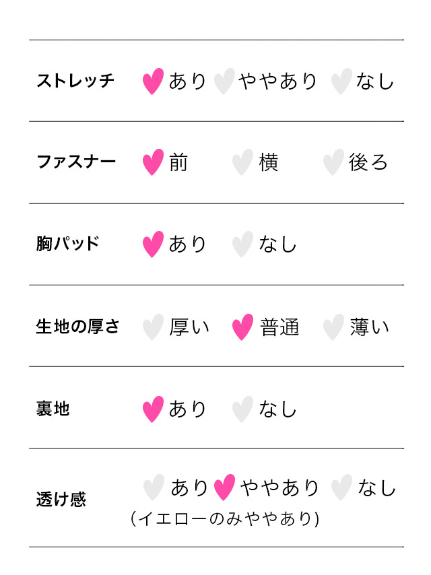Select the pink heart for 透け感 ややあり
Screen dimensions: 431x575
pyautogui.click(x=224, y=487)
